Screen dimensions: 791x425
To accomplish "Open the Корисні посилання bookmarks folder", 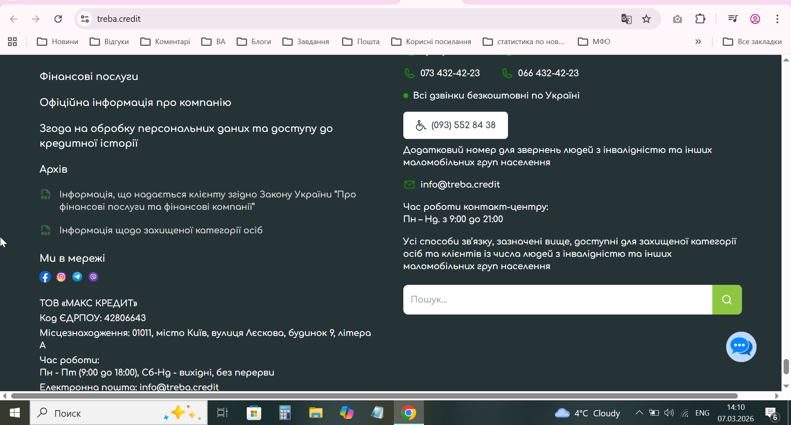I will (x=431, y=42).
